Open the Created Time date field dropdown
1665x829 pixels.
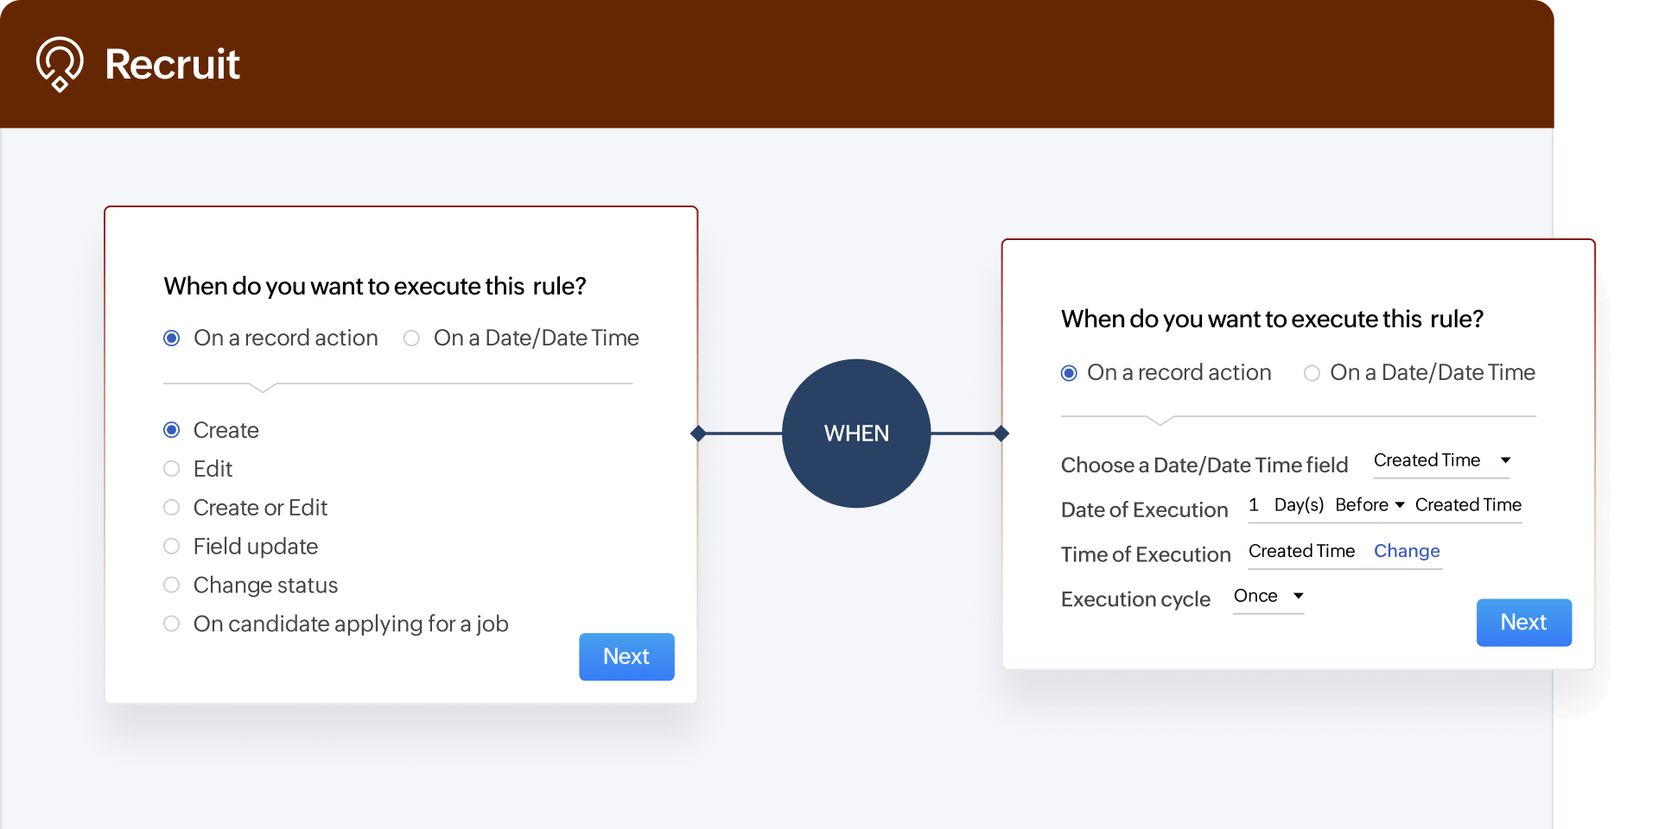point(1441,461)
